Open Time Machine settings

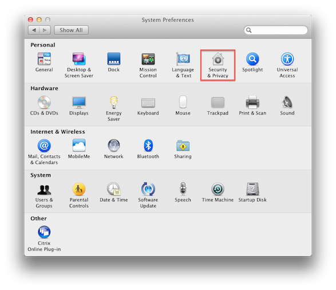click(x=218, y=192)
